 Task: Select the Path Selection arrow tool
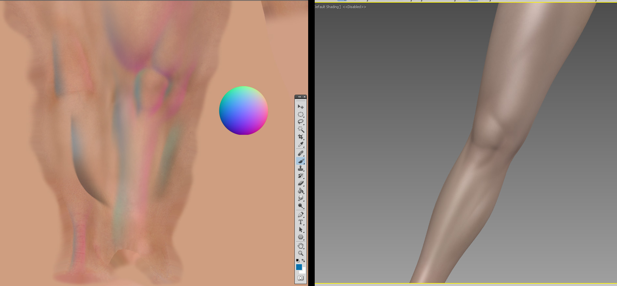coord(301,230)
